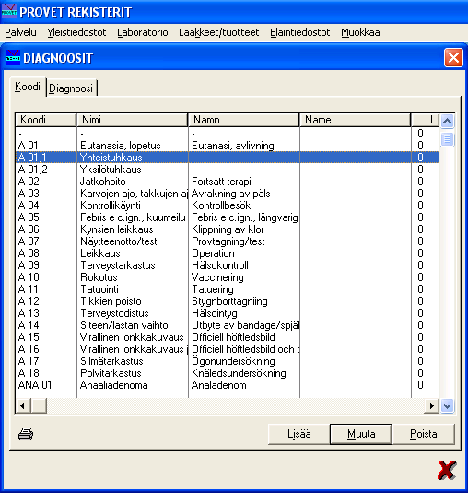Click the Namn column header

pyautogui.click(x=243, y=120)
